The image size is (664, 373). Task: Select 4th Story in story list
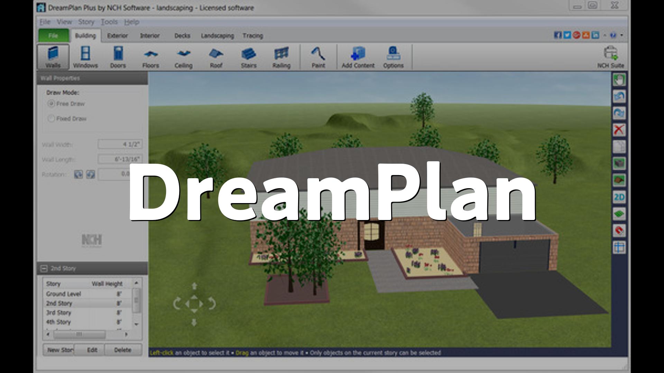88,322
